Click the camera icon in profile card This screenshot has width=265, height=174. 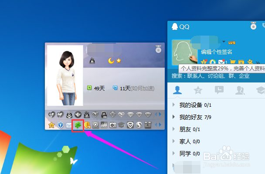pos(113,125)
